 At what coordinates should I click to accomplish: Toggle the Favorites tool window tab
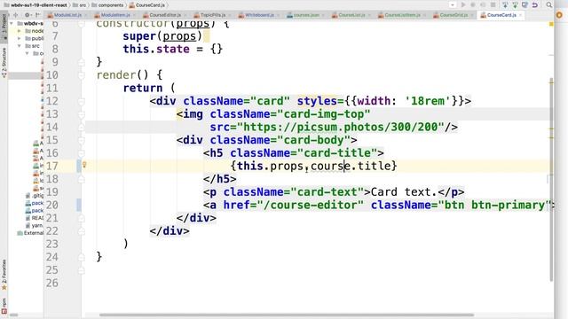(x=4, y=275)
